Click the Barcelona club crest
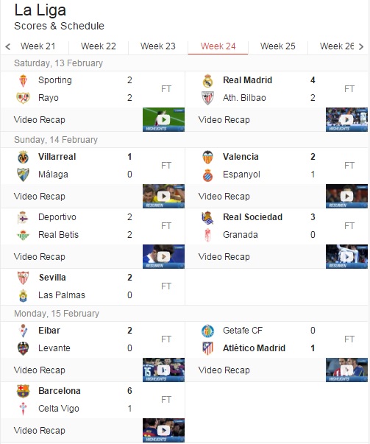370x444 pixels. (23, 391)
